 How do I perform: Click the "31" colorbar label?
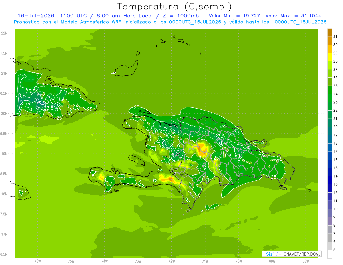[335, 37]
